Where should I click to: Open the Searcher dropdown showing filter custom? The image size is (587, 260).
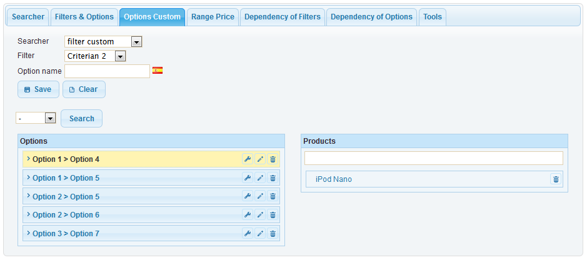coord(103,42)
